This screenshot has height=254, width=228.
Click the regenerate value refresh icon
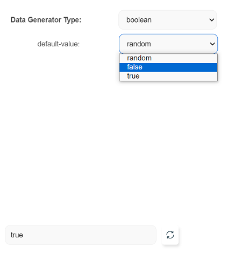pos(170,235)
